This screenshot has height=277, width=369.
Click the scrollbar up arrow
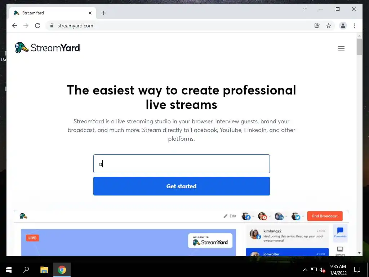tap(359, 36)
